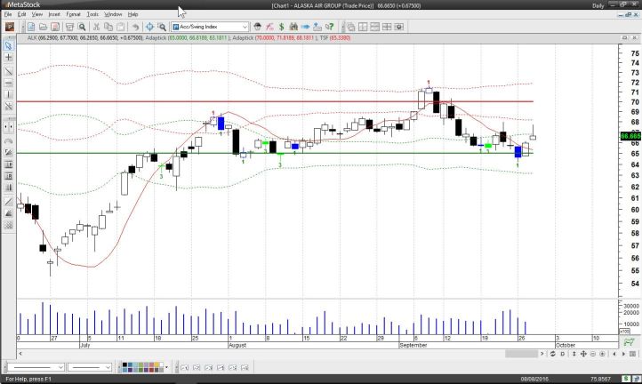The height and width of the screenshot is (384, 642).
Task: Click the four-way pan arrows icon
Action: click(583, 354)
